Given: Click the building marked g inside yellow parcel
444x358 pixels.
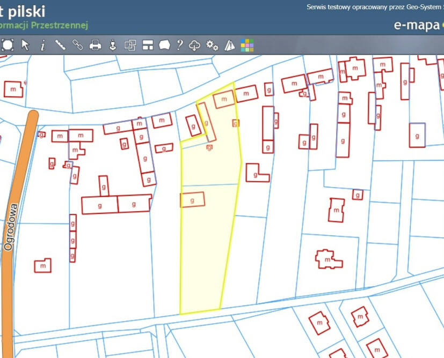Looking at the screenshot, I should pyautogui.click(x=192, y=200).
